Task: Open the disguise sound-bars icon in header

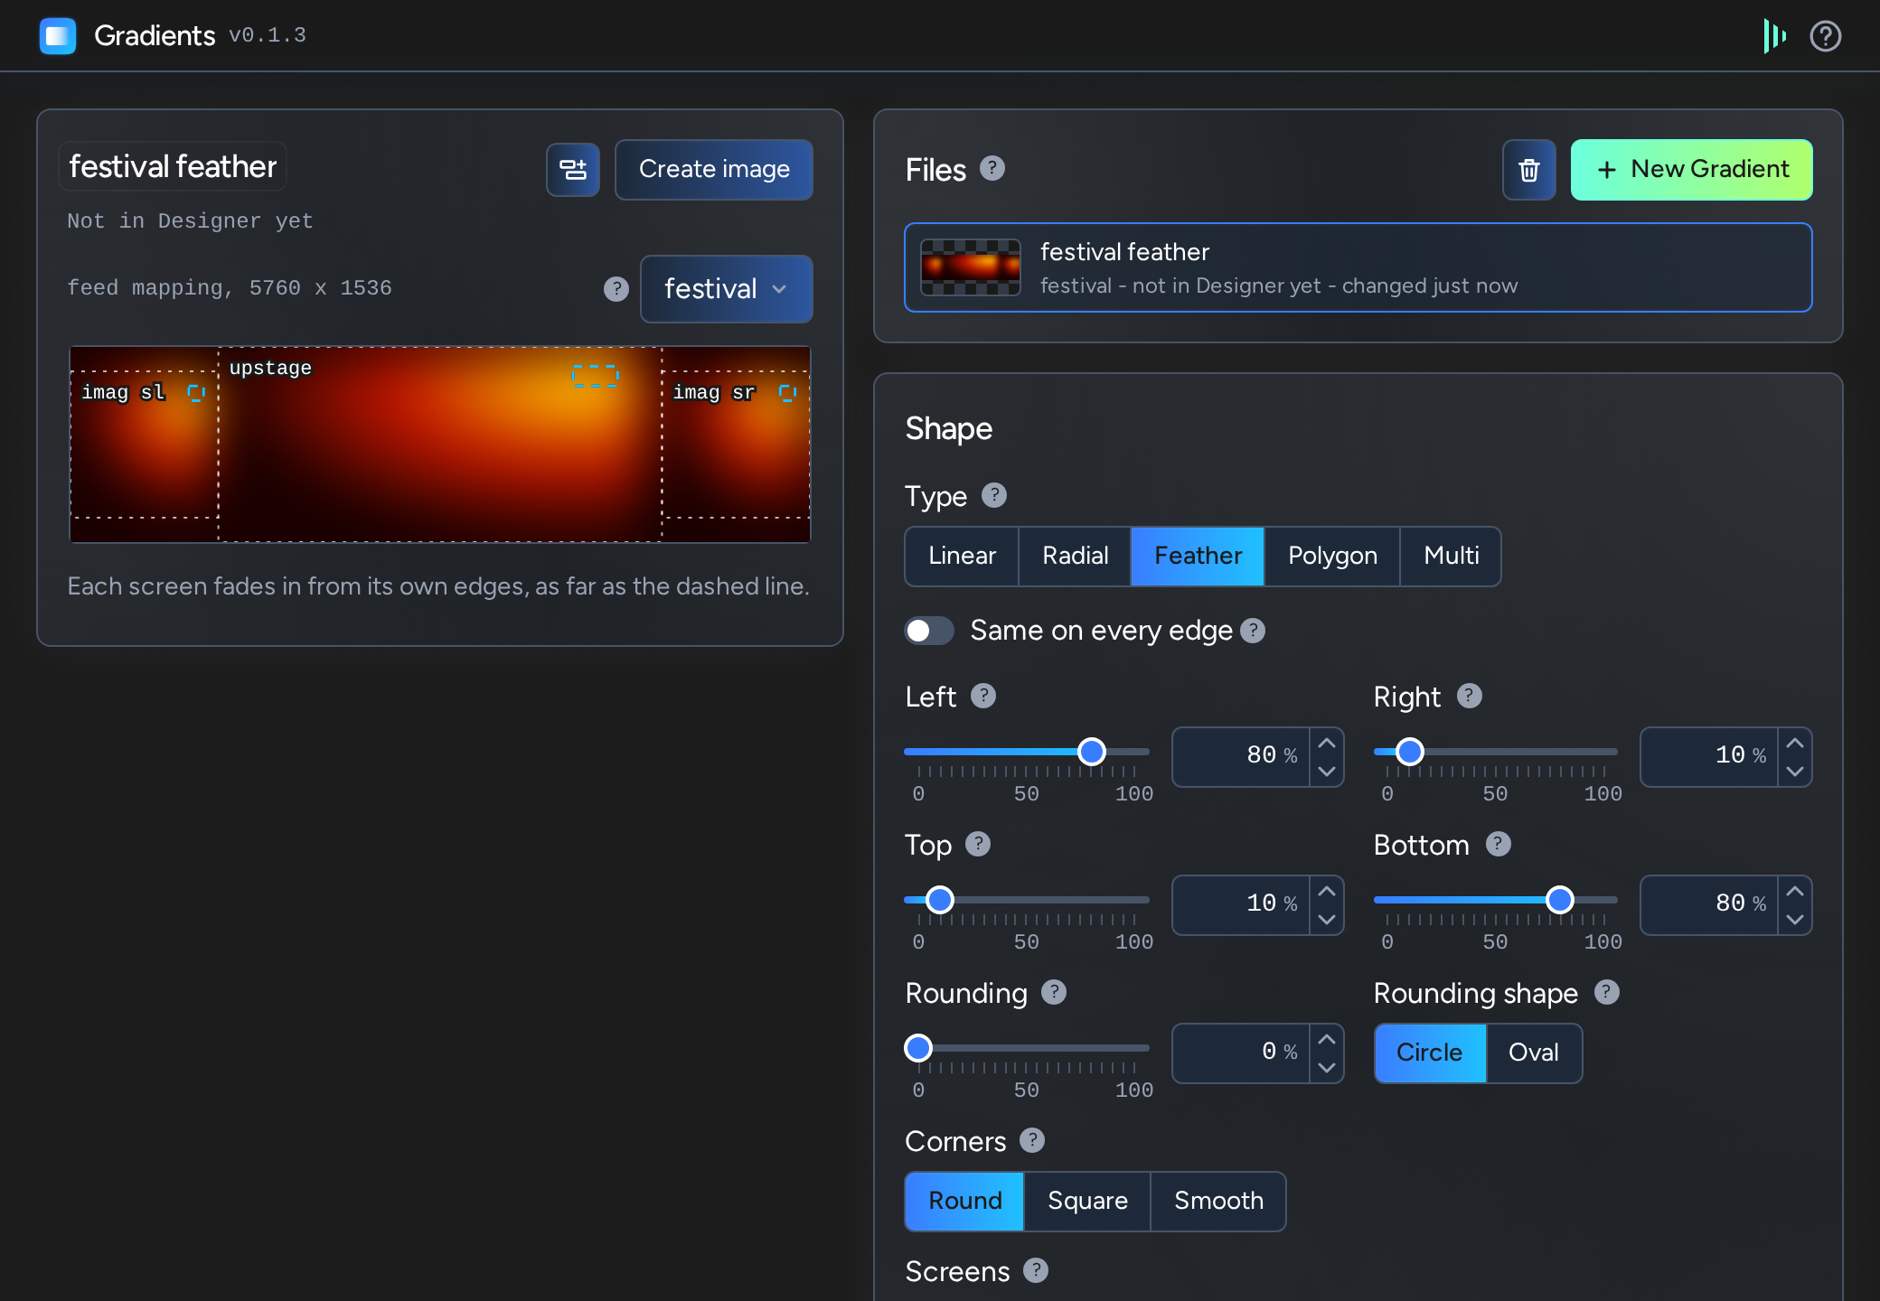Action: point(1774,36)
